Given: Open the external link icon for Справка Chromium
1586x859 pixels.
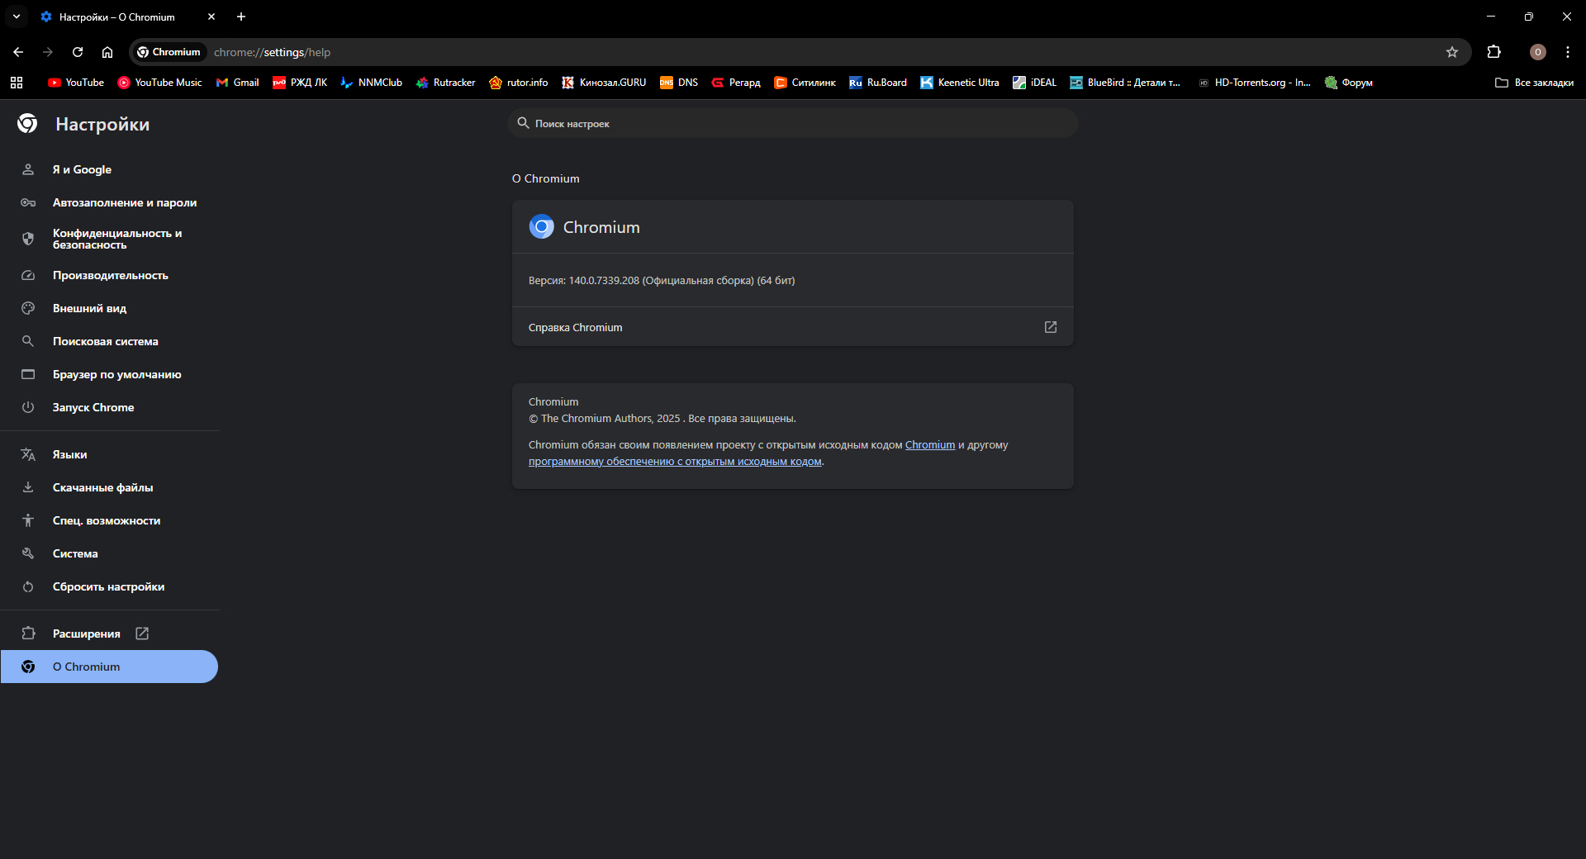Looking at the screenshot, I should pyautogui.click(x=1050, y=327).
